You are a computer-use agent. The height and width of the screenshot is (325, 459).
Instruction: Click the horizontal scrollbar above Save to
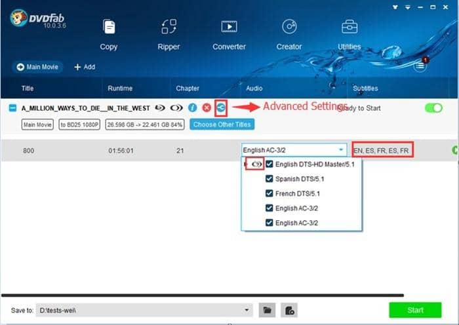pyautogui.click(x=203, y=296)
